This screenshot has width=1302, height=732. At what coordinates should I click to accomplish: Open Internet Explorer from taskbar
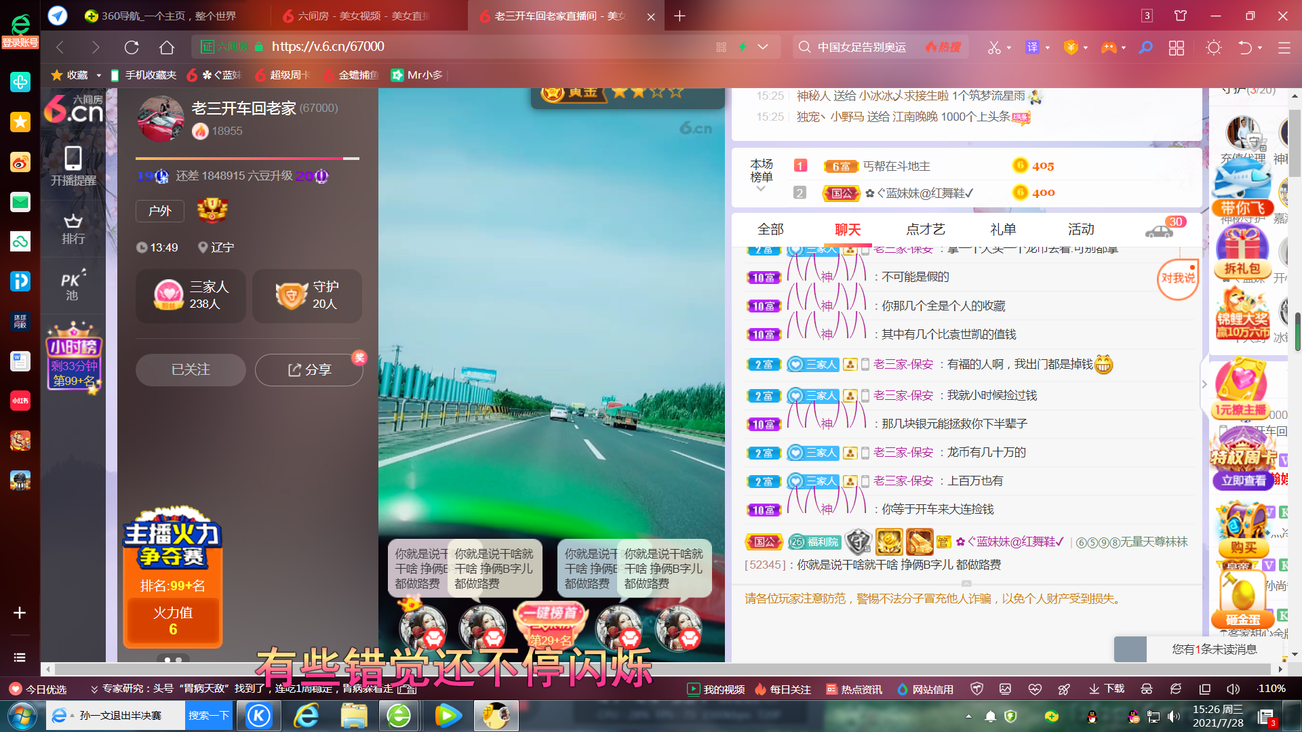pos(307,716)
